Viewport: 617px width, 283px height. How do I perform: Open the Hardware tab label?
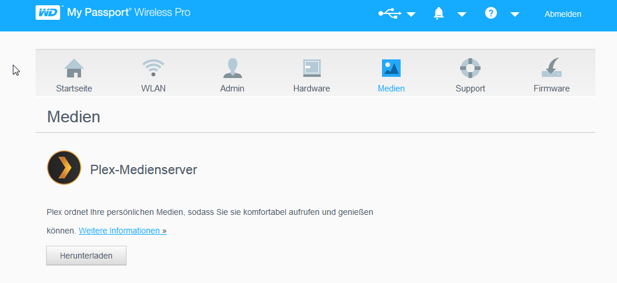click(311, 89)
